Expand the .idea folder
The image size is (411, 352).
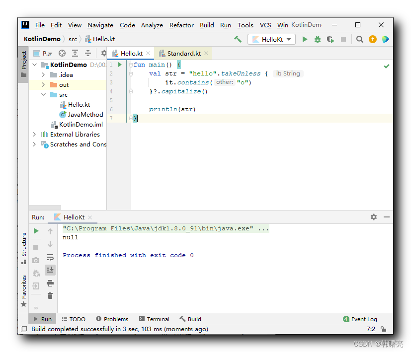click(x=43, y=75)
